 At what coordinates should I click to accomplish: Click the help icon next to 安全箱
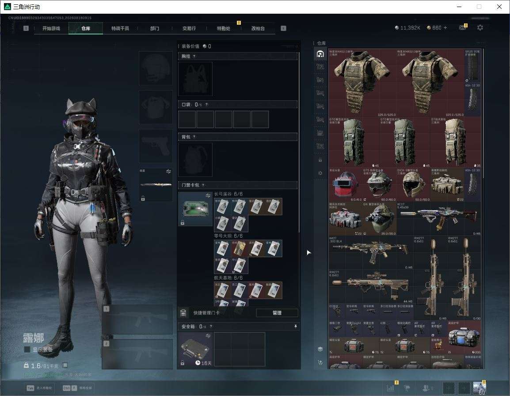tap(211, 326)
